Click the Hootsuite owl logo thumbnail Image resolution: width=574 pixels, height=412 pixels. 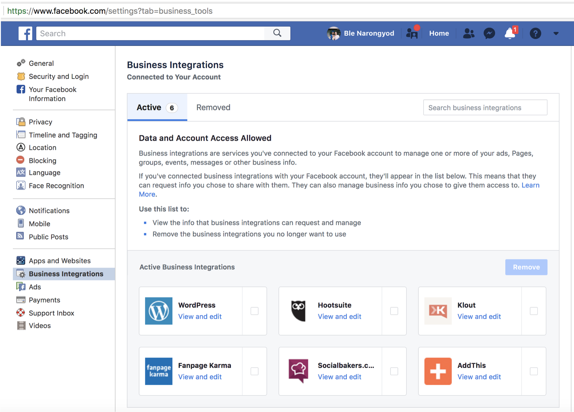pyautogui.click(x=298, y=311)
